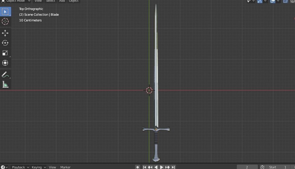Choose the Annotate pencil tool

pos(5,75)
